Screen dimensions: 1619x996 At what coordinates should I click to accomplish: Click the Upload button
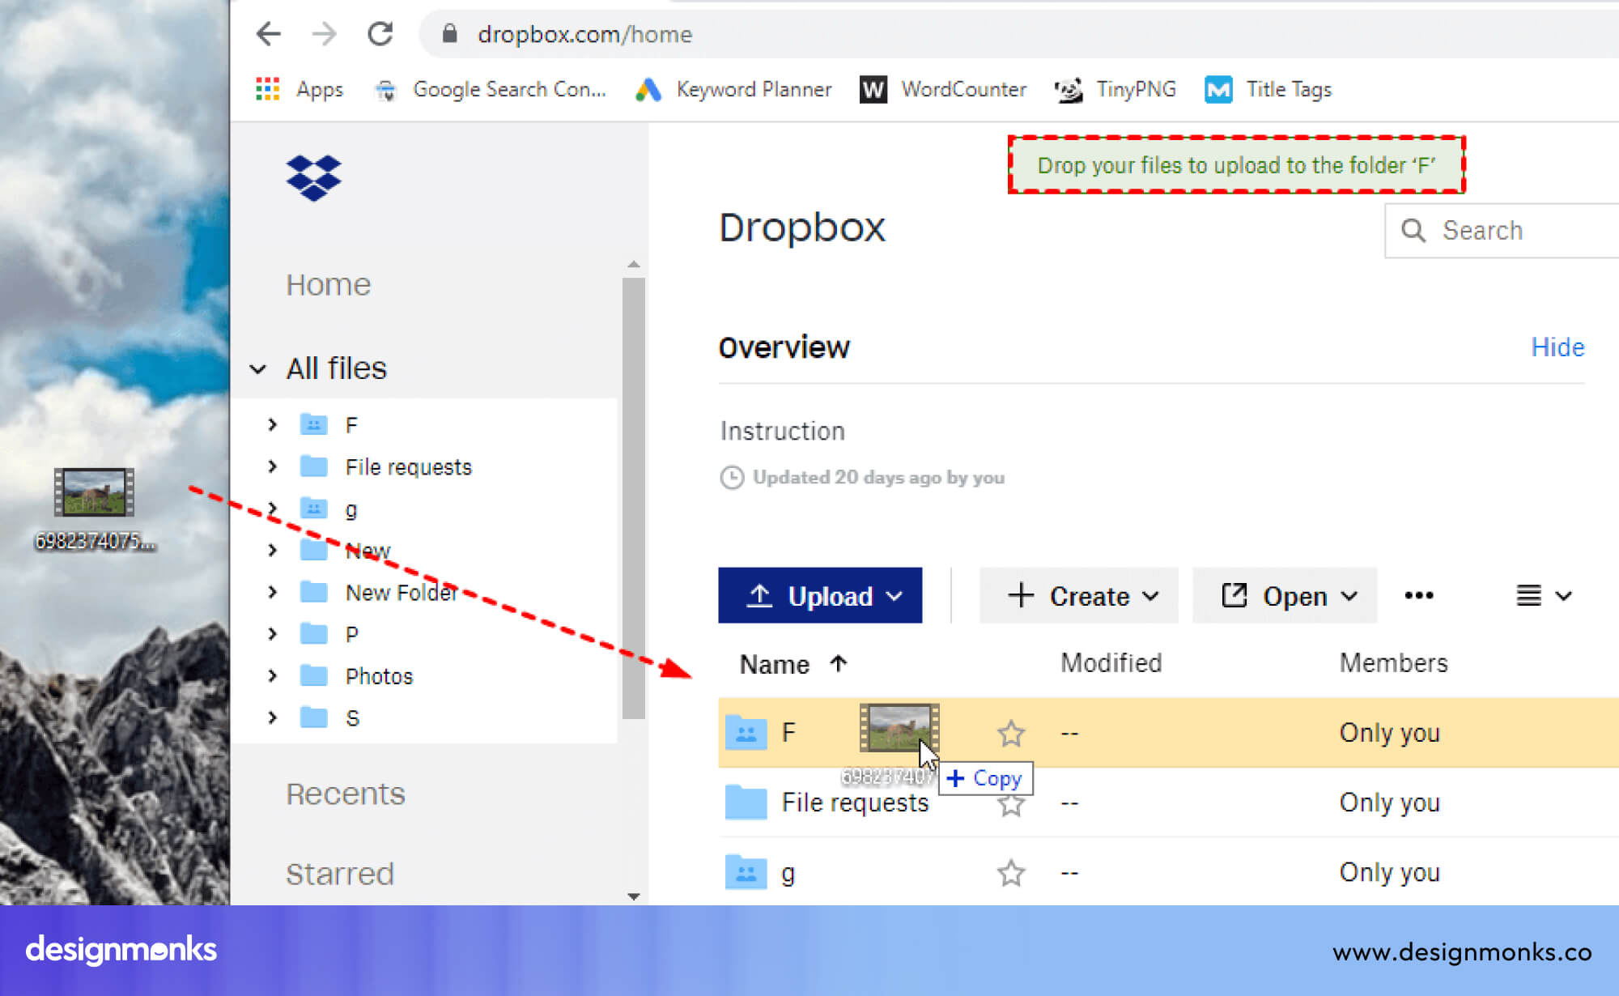[x=820, y=596]
